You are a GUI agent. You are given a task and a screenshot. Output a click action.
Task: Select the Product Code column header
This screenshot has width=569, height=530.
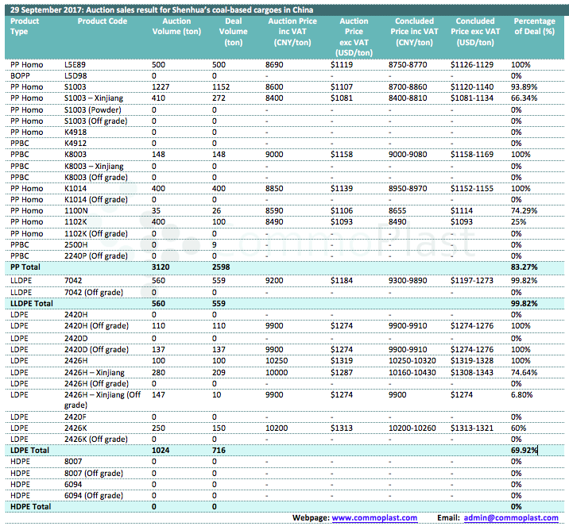coord(102,21)
